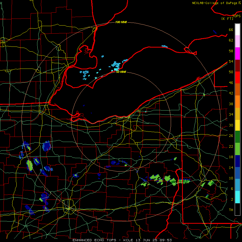Click the 38 legend value

click(231, 104)
